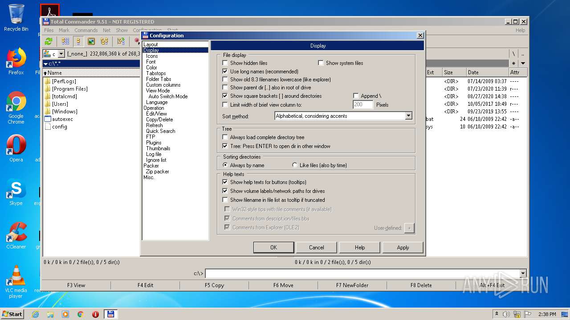
Task: Click the two-dot parent directory button
Action: [523, 54]
